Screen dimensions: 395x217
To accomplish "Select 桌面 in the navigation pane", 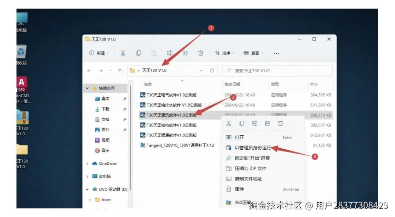I will point(105,99).
